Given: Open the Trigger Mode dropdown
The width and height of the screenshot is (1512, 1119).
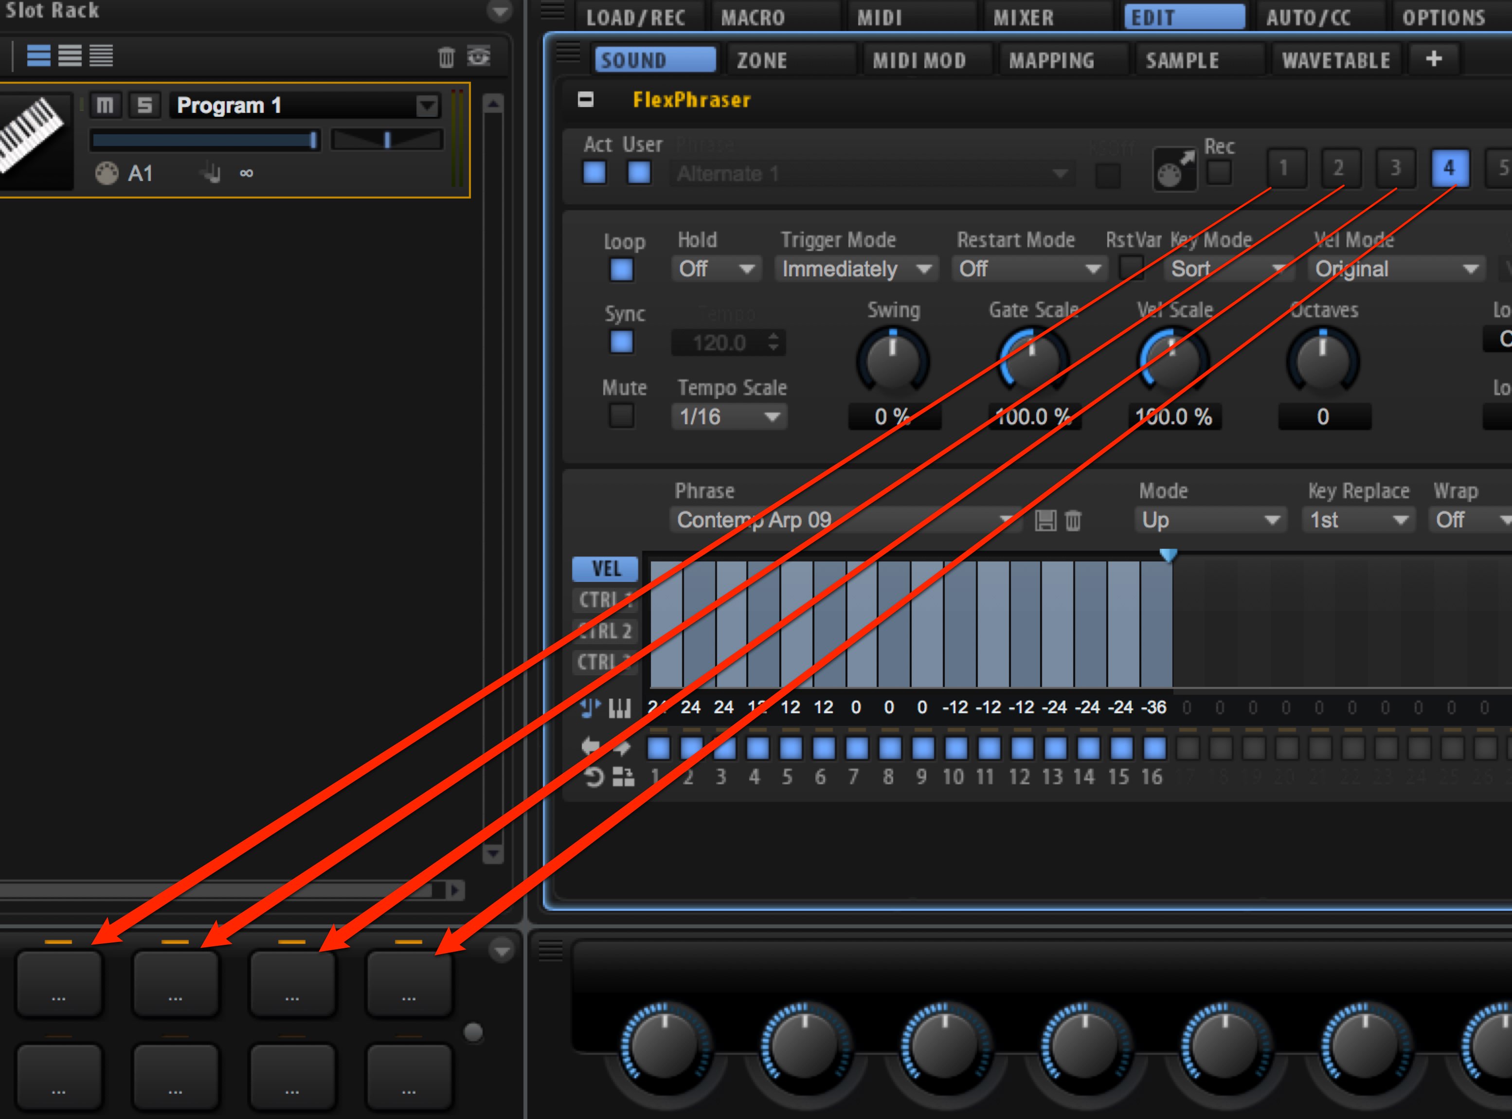Looking at the screenshot, I should click(x=857, y=269).
